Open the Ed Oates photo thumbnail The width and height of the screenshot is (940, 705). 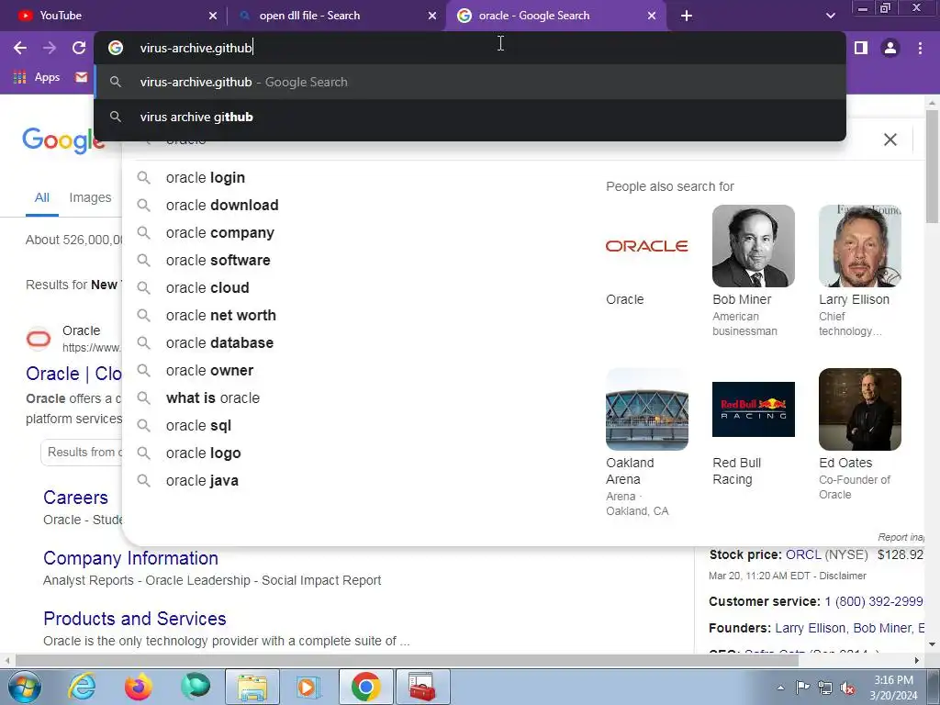click(x=860, y=409)
